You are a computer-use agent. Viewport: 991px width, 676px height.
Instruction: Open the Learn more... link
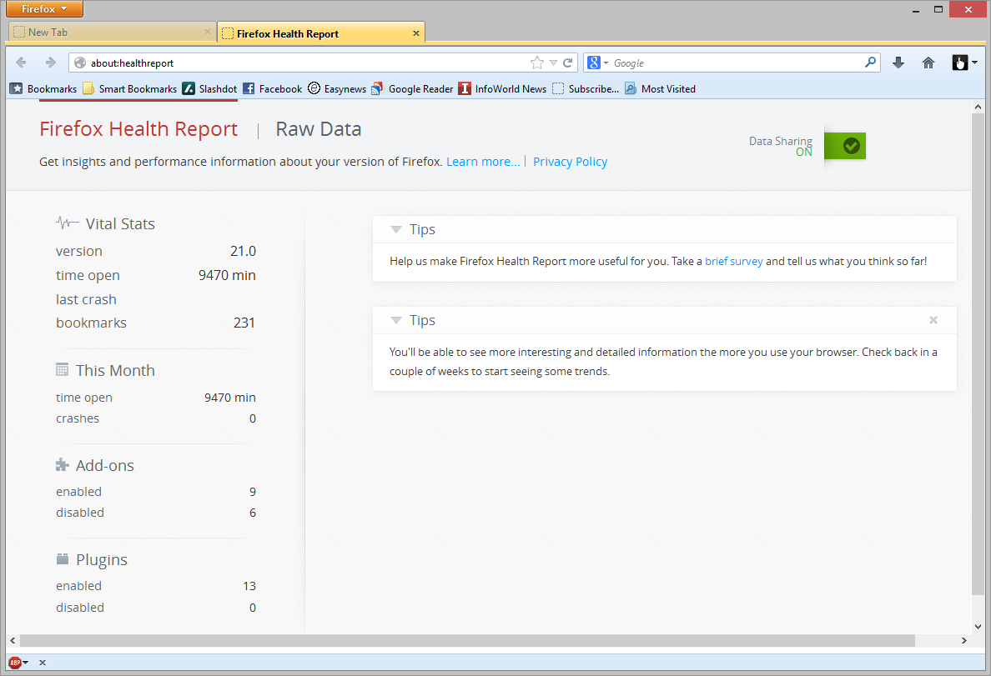point(483,162)
